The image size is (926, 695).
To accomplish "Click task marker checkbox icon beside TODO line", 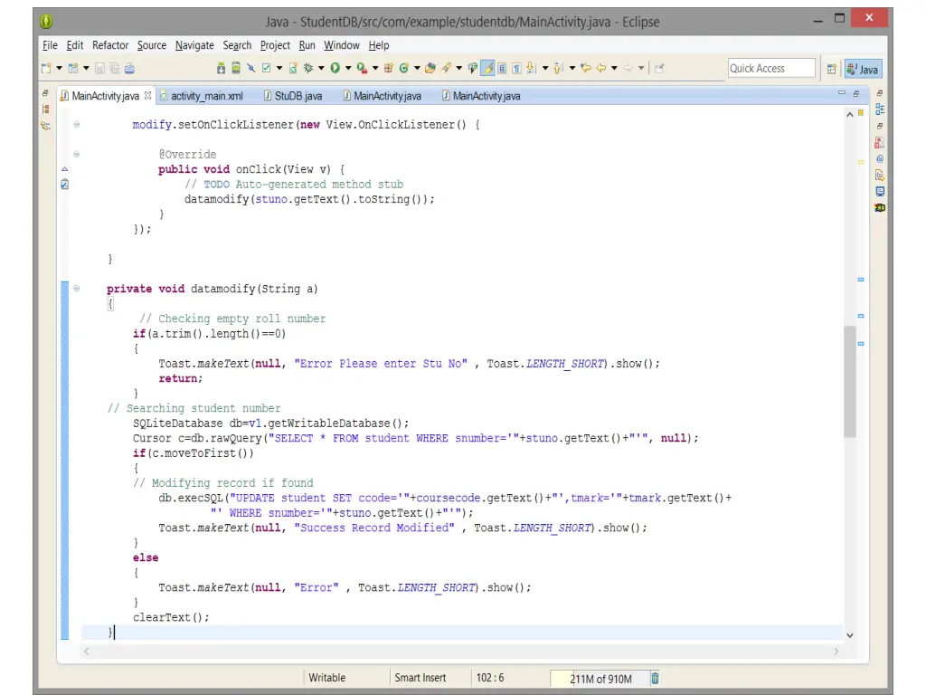I will [x=64, y=185].
